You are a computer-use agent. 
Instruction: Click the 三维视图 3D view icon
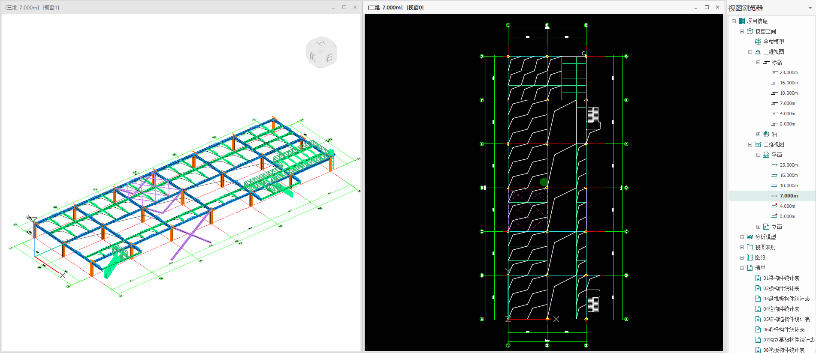click(758, 52)
